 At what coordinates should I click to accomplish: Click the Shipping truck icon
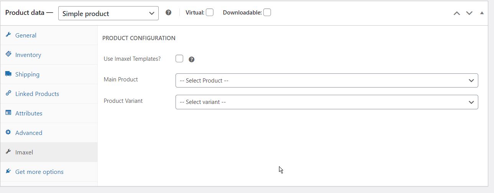coord(8,74)
